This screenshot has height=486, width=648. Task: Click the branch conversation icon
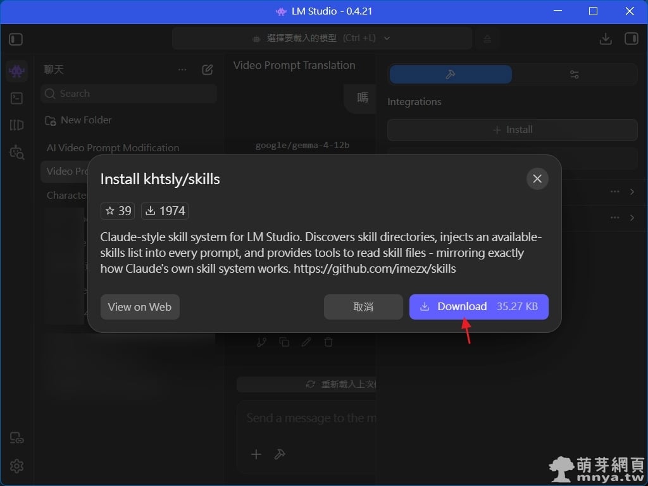[x=261, y=342]
